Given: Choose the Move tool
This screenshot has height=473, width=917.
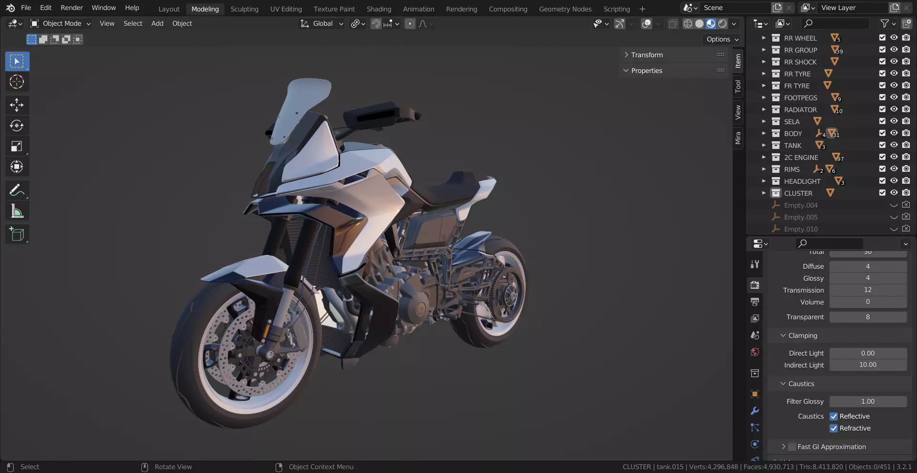Looking at the screenshot, I should pos(17,105).
